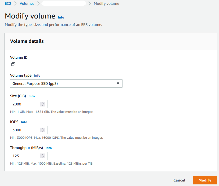
Task: Open Info help next to Size
Action: point(32,96)
